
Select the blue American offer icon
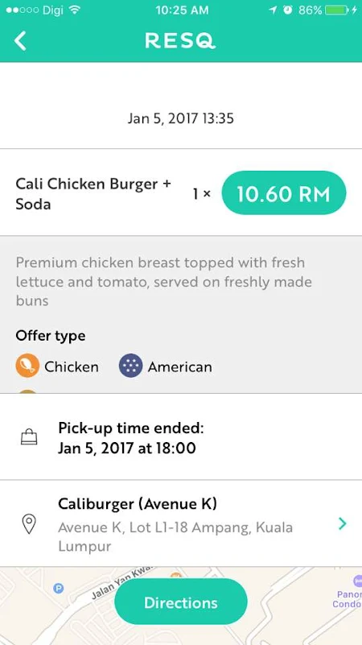click(x=130, y=366)
